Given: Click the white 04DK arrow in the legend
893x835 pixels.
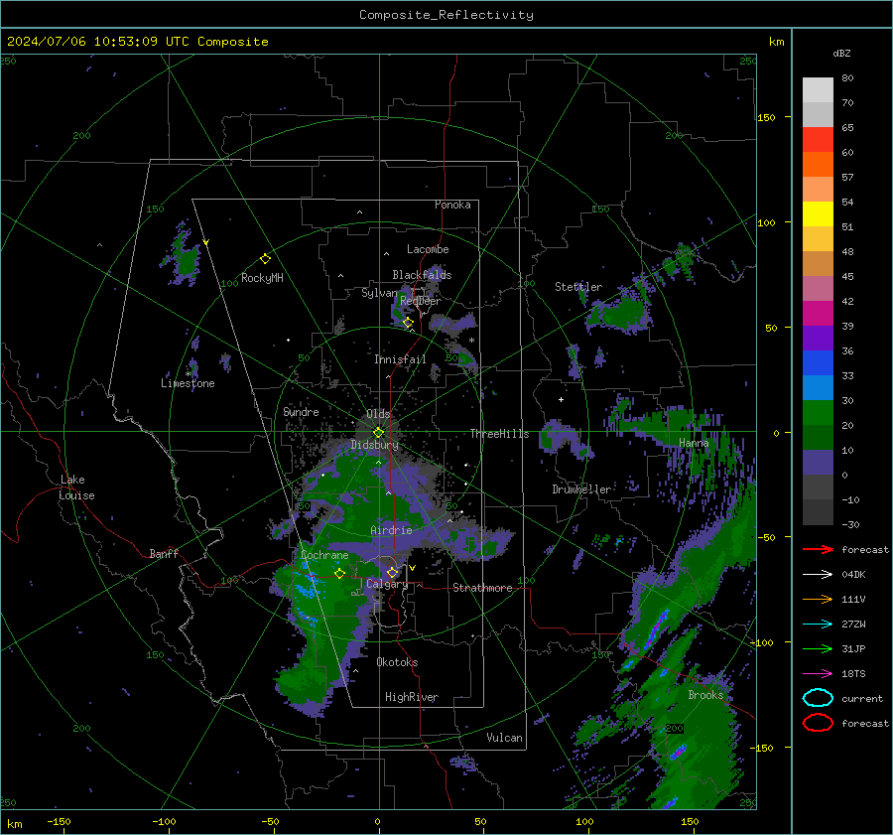Looking at the screenshot, I should (x=818, y=574).
